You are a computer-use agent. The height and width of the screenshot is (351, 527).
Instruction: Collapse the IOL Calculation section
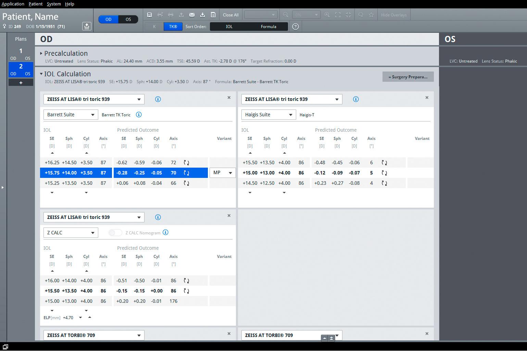tap(41, 74)
